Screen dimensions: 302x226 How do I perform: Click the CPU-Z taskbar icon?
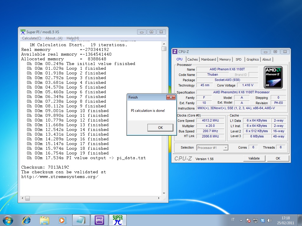tap(99, 220)
